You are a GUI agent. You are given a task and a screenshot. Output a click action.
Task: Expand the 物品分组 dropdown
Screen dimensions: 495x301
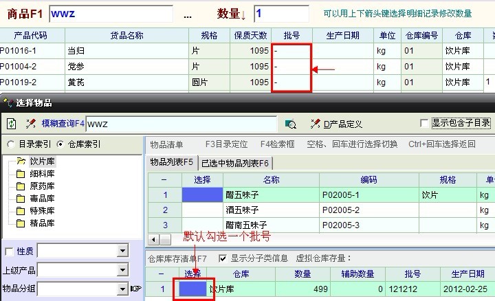[x=122, y=289]
